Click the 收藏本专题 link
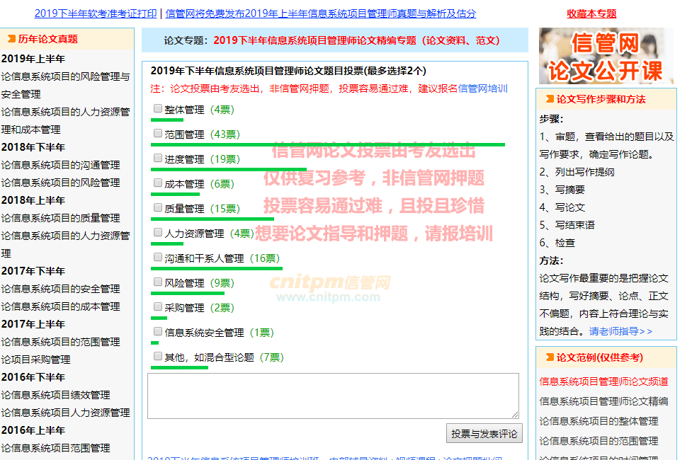 point(591,13)
